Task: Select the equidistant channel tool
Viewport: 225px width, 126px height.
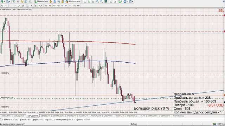Action: (23, 6)
